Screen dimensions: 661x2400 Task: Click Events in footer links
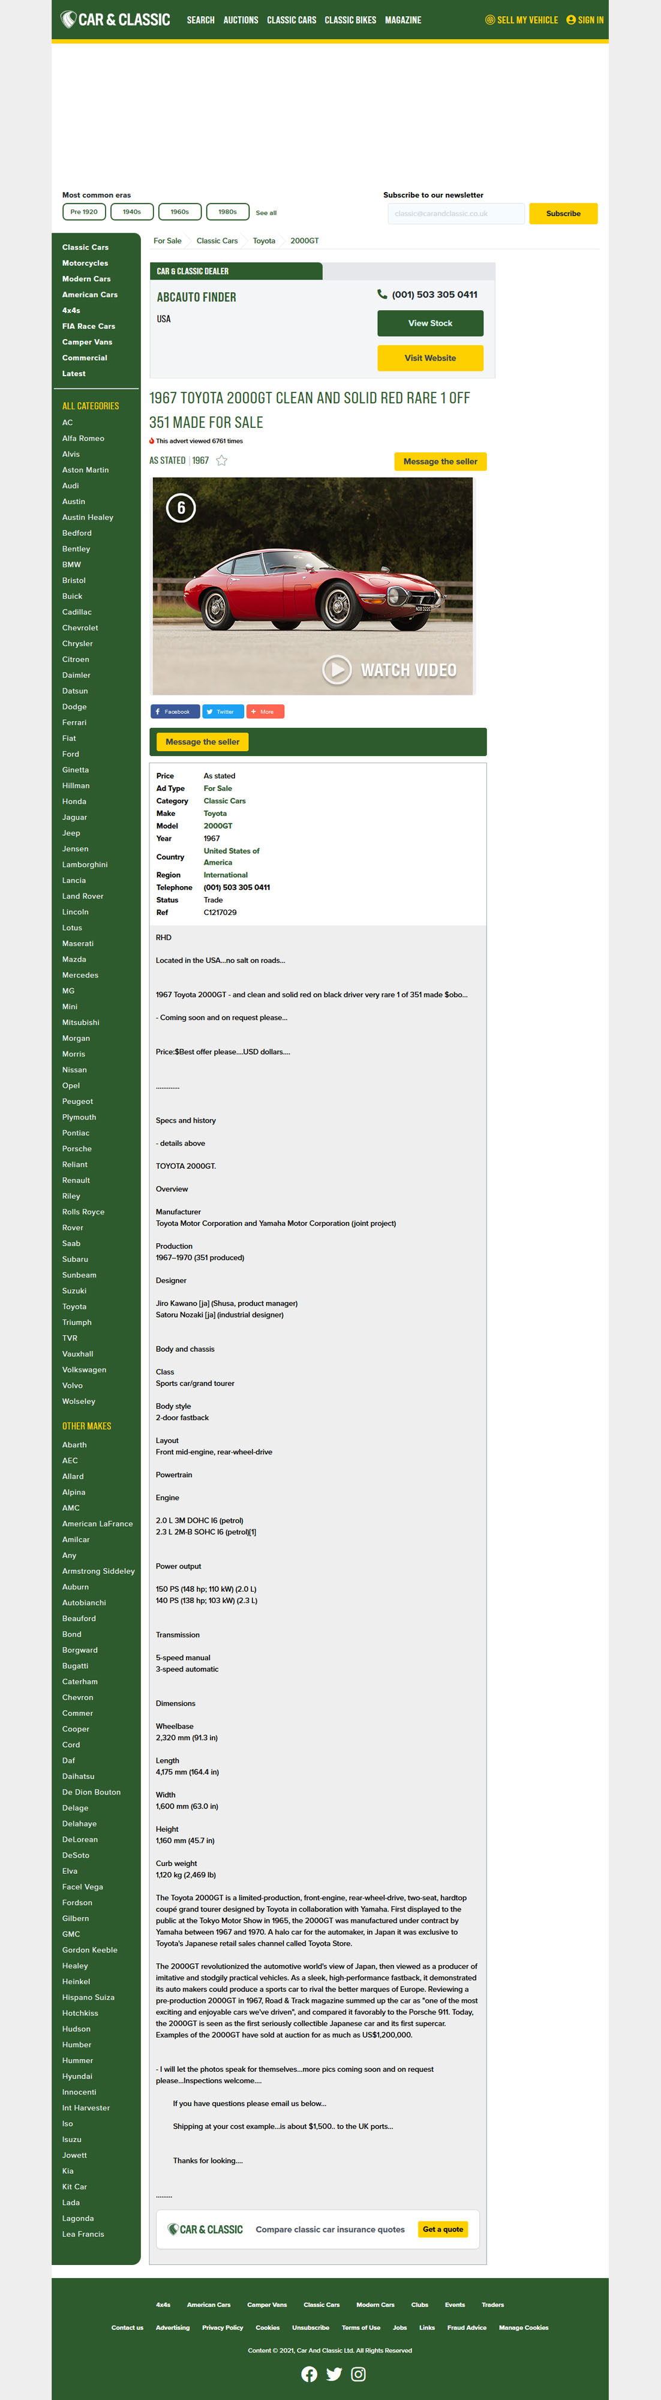[x=454, y=2305]
